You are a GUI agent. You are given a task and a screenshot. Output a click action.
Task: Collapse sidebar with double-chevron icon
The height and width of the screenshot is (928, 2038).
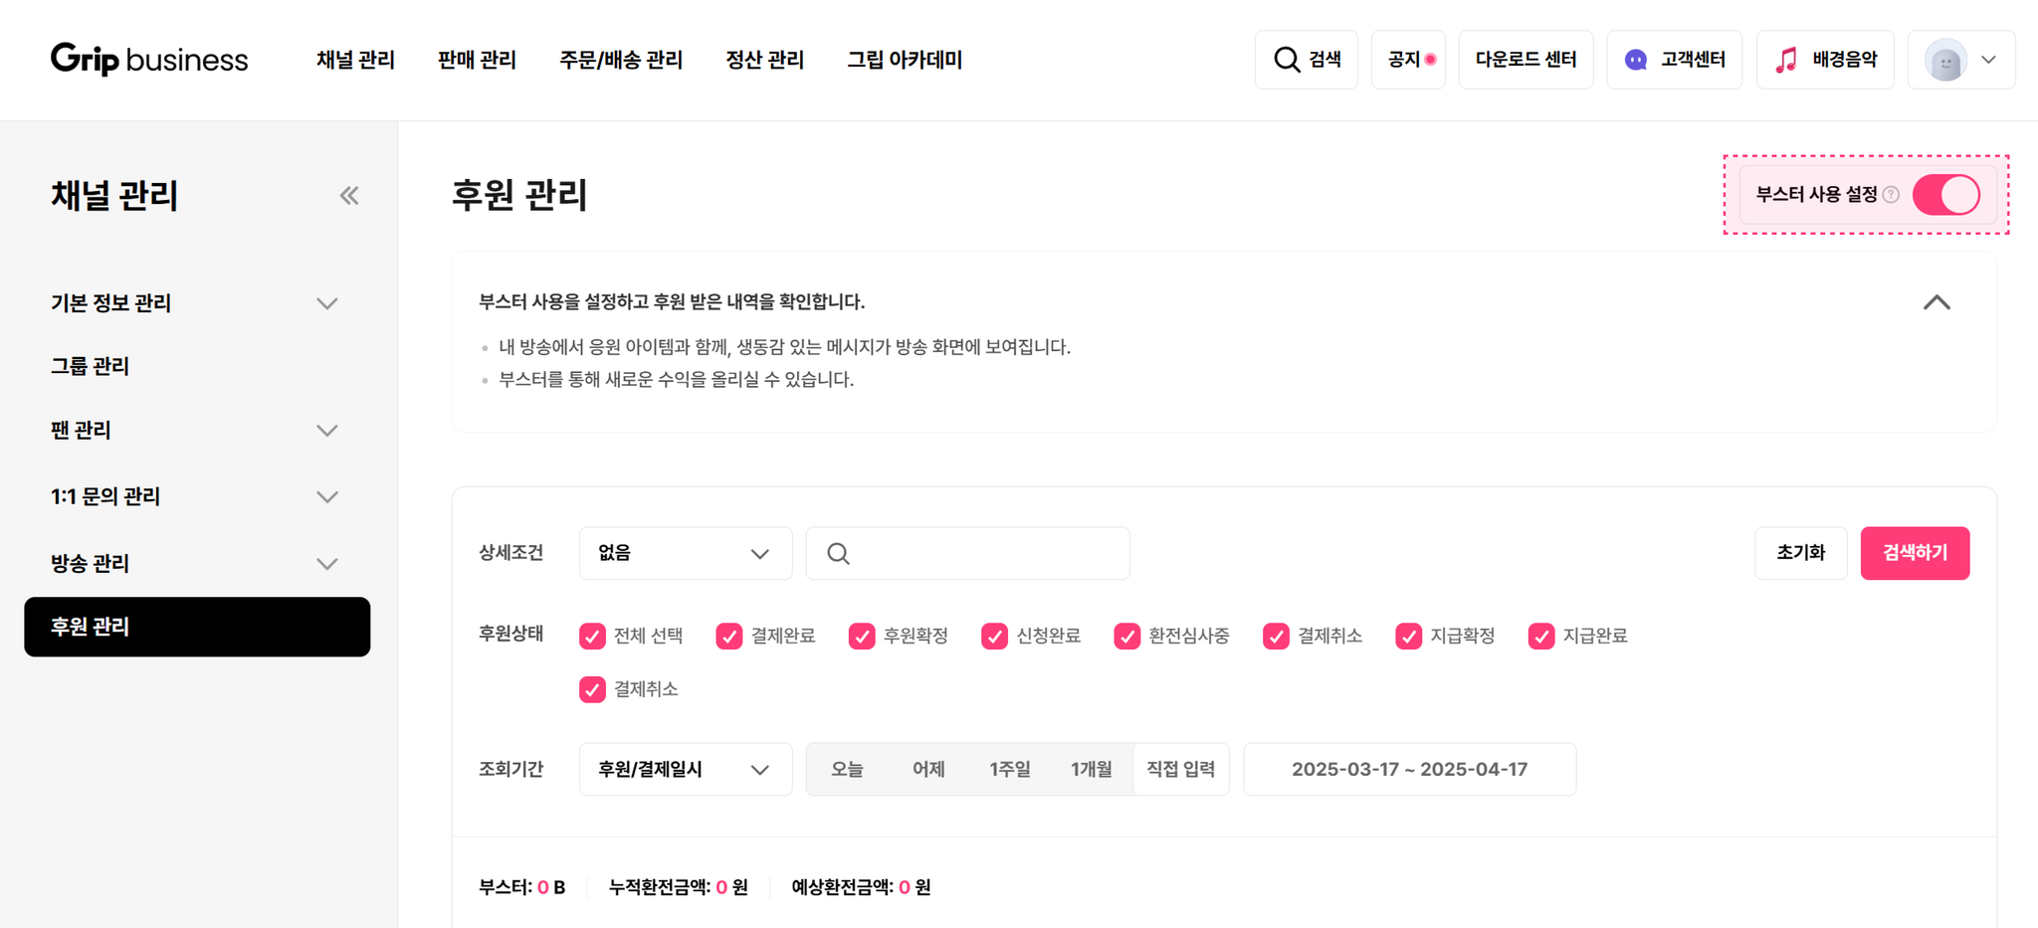point(348,195)
